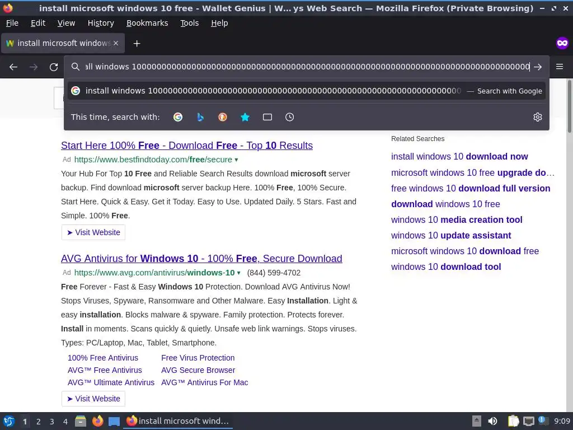The image size is (573, 430).
Task: Search open tabs using the tab icon
Action: [267, 117]
